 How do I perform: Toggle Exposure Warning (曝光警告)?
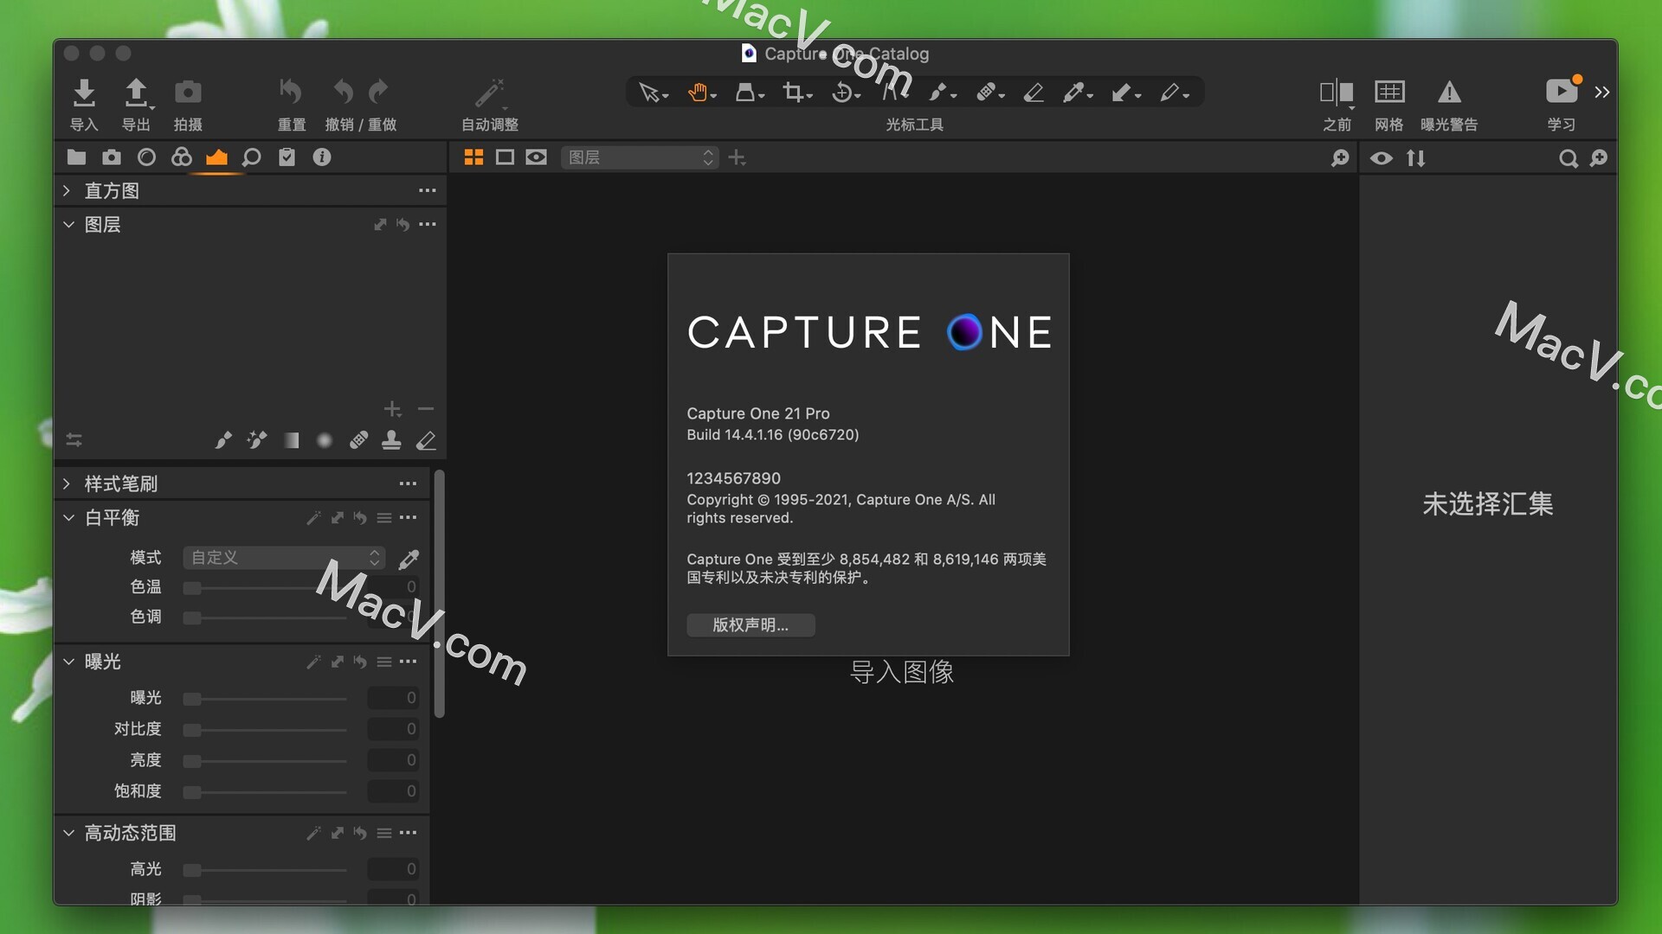point(1449,92)
